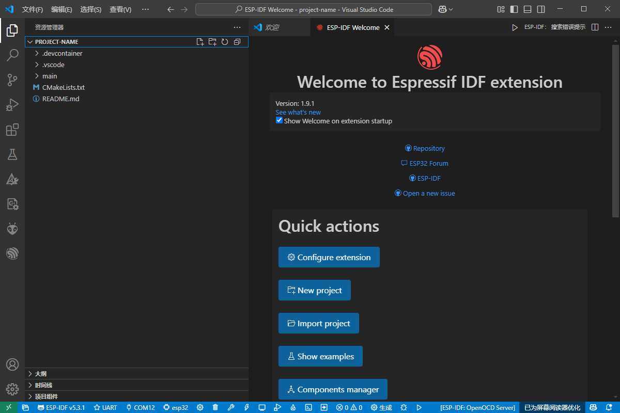Click the CMake debug bug icon in status bar
The height and width of the screenshot is (413, 620).
click(x=404, y=407)
